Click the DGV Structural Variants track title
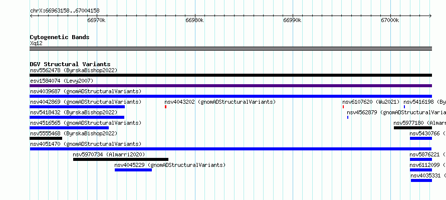 pos(70,64)
